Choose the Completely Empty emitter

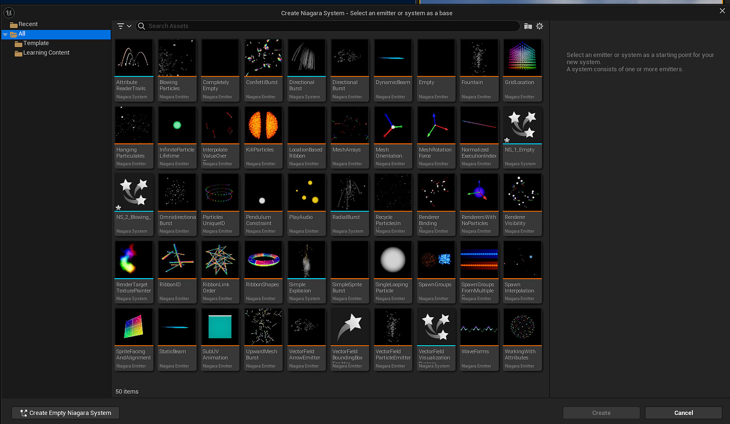220,70
